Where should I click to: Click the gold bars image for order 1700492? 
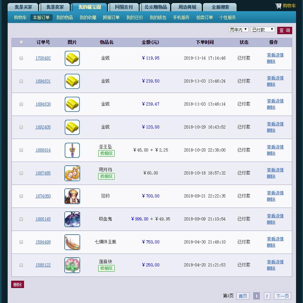[x=72, y=58]
